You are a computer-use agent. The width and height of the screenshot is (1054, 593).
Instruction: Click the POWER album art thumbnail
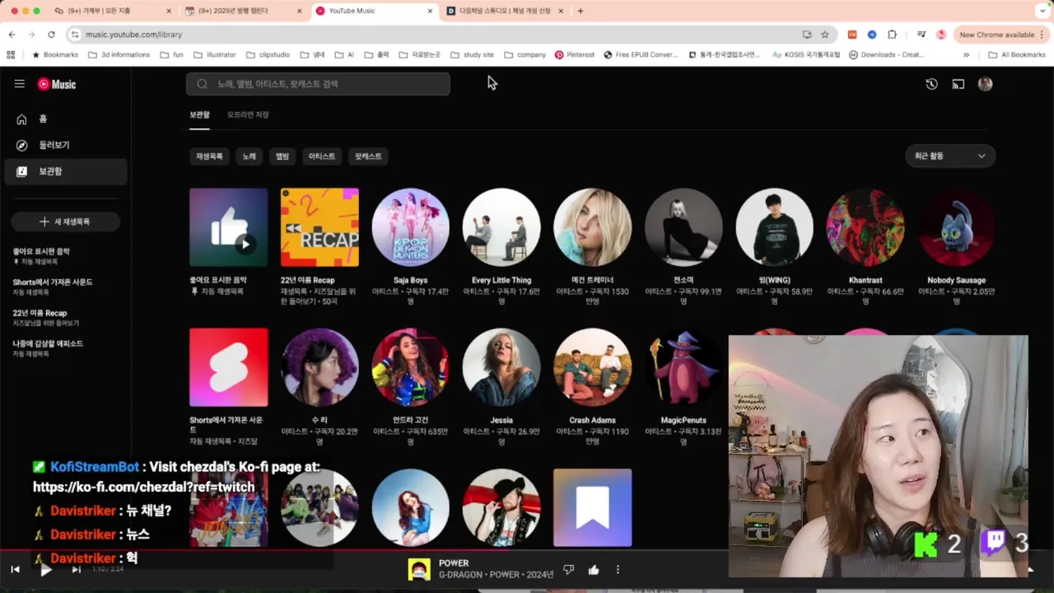[x=419, y=569]
